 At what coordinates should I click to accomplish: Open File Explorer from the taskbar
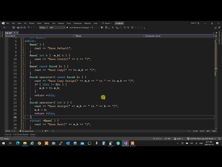[25, 143]
